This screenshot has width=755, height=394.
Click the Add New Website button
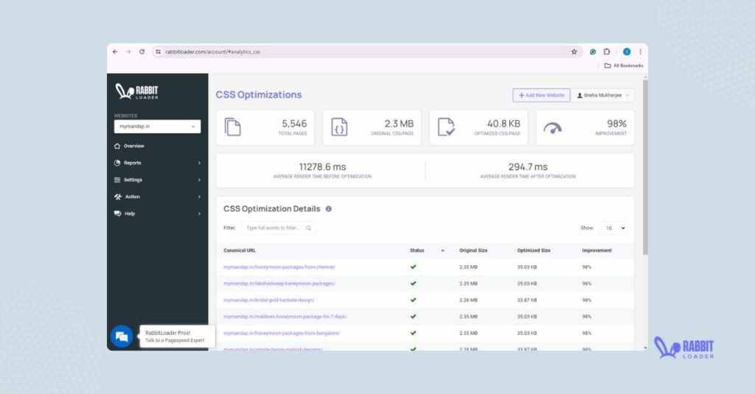(x=541, y=95)
